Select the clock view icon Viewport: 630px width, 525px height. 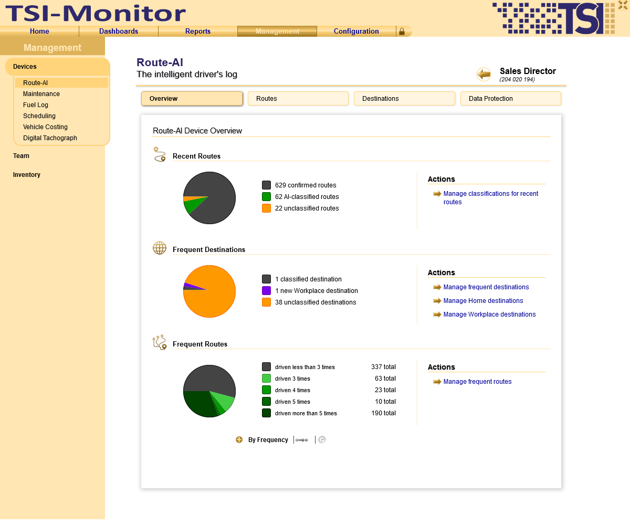(322, 440)
